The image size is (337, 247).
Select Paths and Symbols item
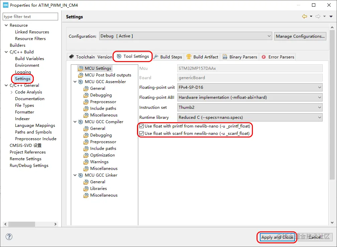click(33, 132)
